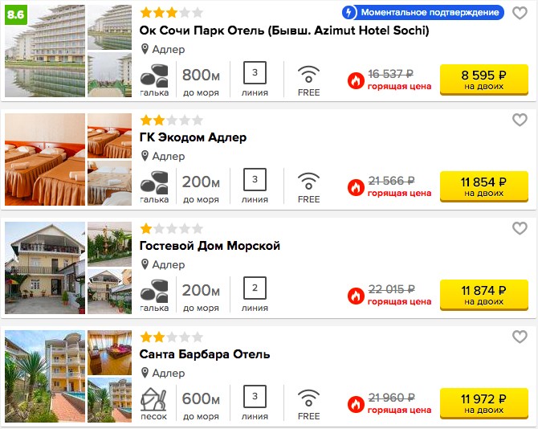538x429 pixels.
Task: Click the free Wi-Fi icon of ГК Экодом
Action: 308,182
